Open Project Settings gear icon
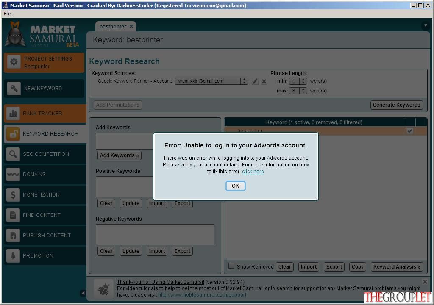 coord(14,62)
